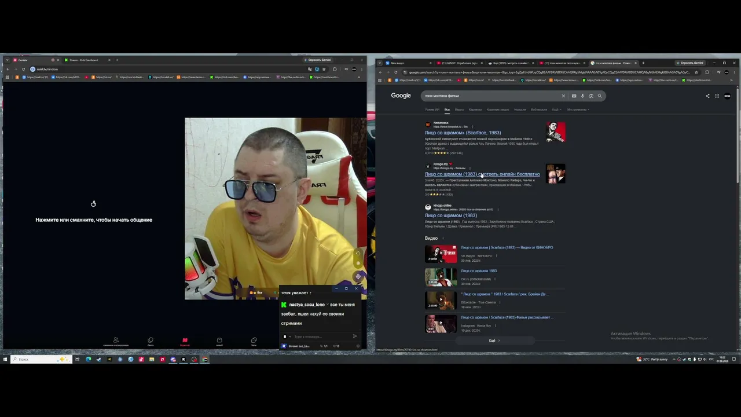Open Kinopoisk result Лицо со шрамом (Scarface, 1983)
Screen dimensions: 741x417
click(x=463, y=133)
